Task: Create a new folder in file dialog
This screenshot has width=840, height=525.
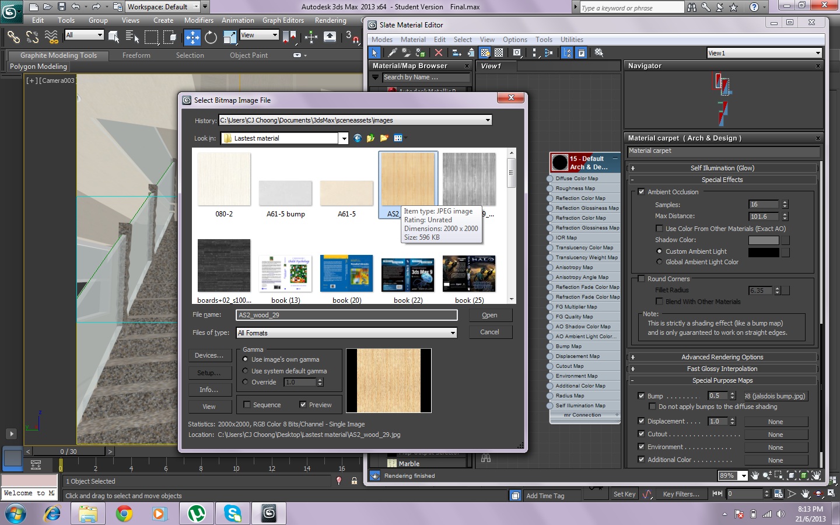Action: [384, 138]
